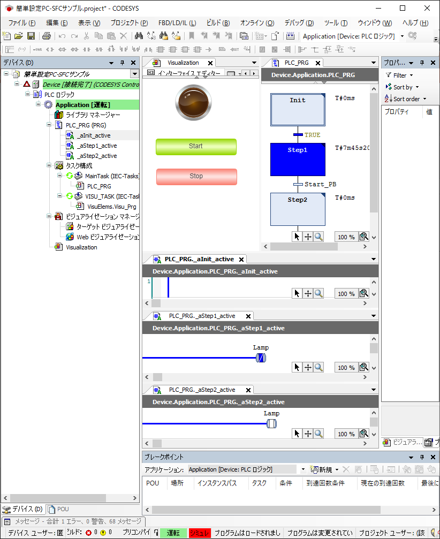
Task: Toggle the Lamp negated coil in _aStep1_active
Action: [261, 358]
